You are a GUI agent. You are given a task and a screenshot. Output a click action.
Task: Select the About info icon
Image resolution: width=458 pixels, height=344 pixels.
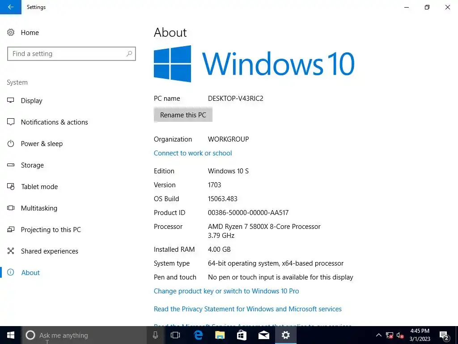tap(11, 273)
